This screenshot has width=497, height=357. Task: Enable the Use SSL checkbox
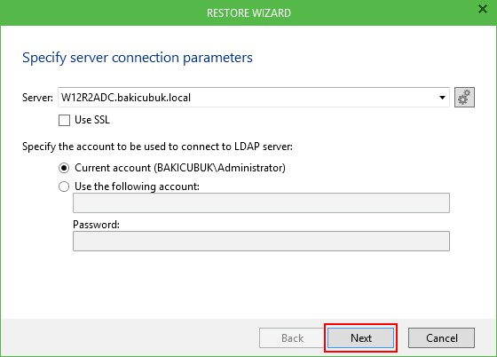pos(64,120)
